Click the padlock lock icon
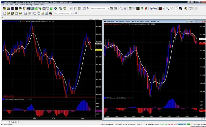Viewport: 206px width, 127px height. tap(43, 13)
